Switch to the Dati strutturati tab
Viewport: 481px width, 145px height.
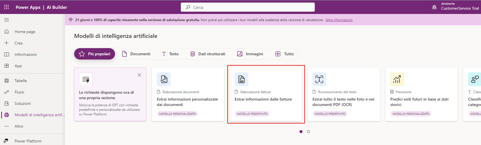[208, 54]
